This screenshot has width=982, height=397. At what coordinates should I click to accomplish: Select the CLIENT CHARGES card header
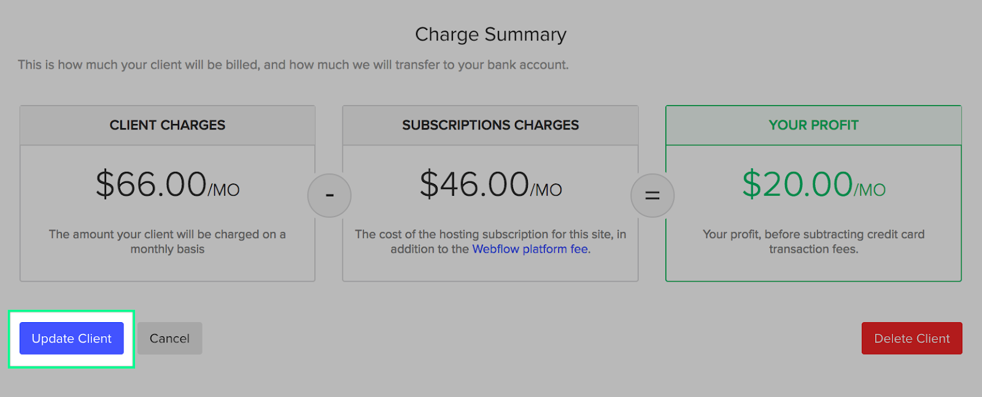(x=168, y=125)
